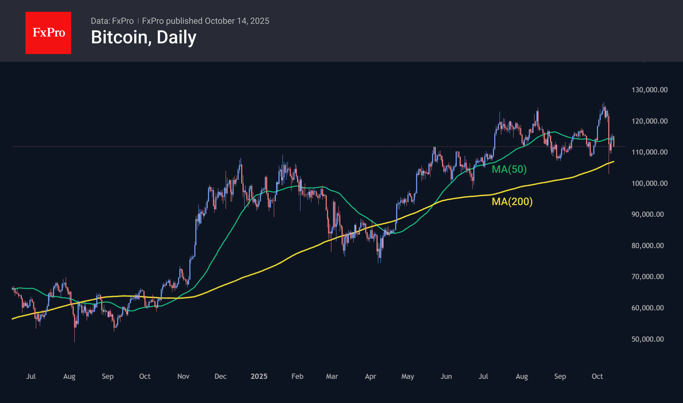Click the FxPro logo icon
683x403 pixels.
click(x=48, y=32)
